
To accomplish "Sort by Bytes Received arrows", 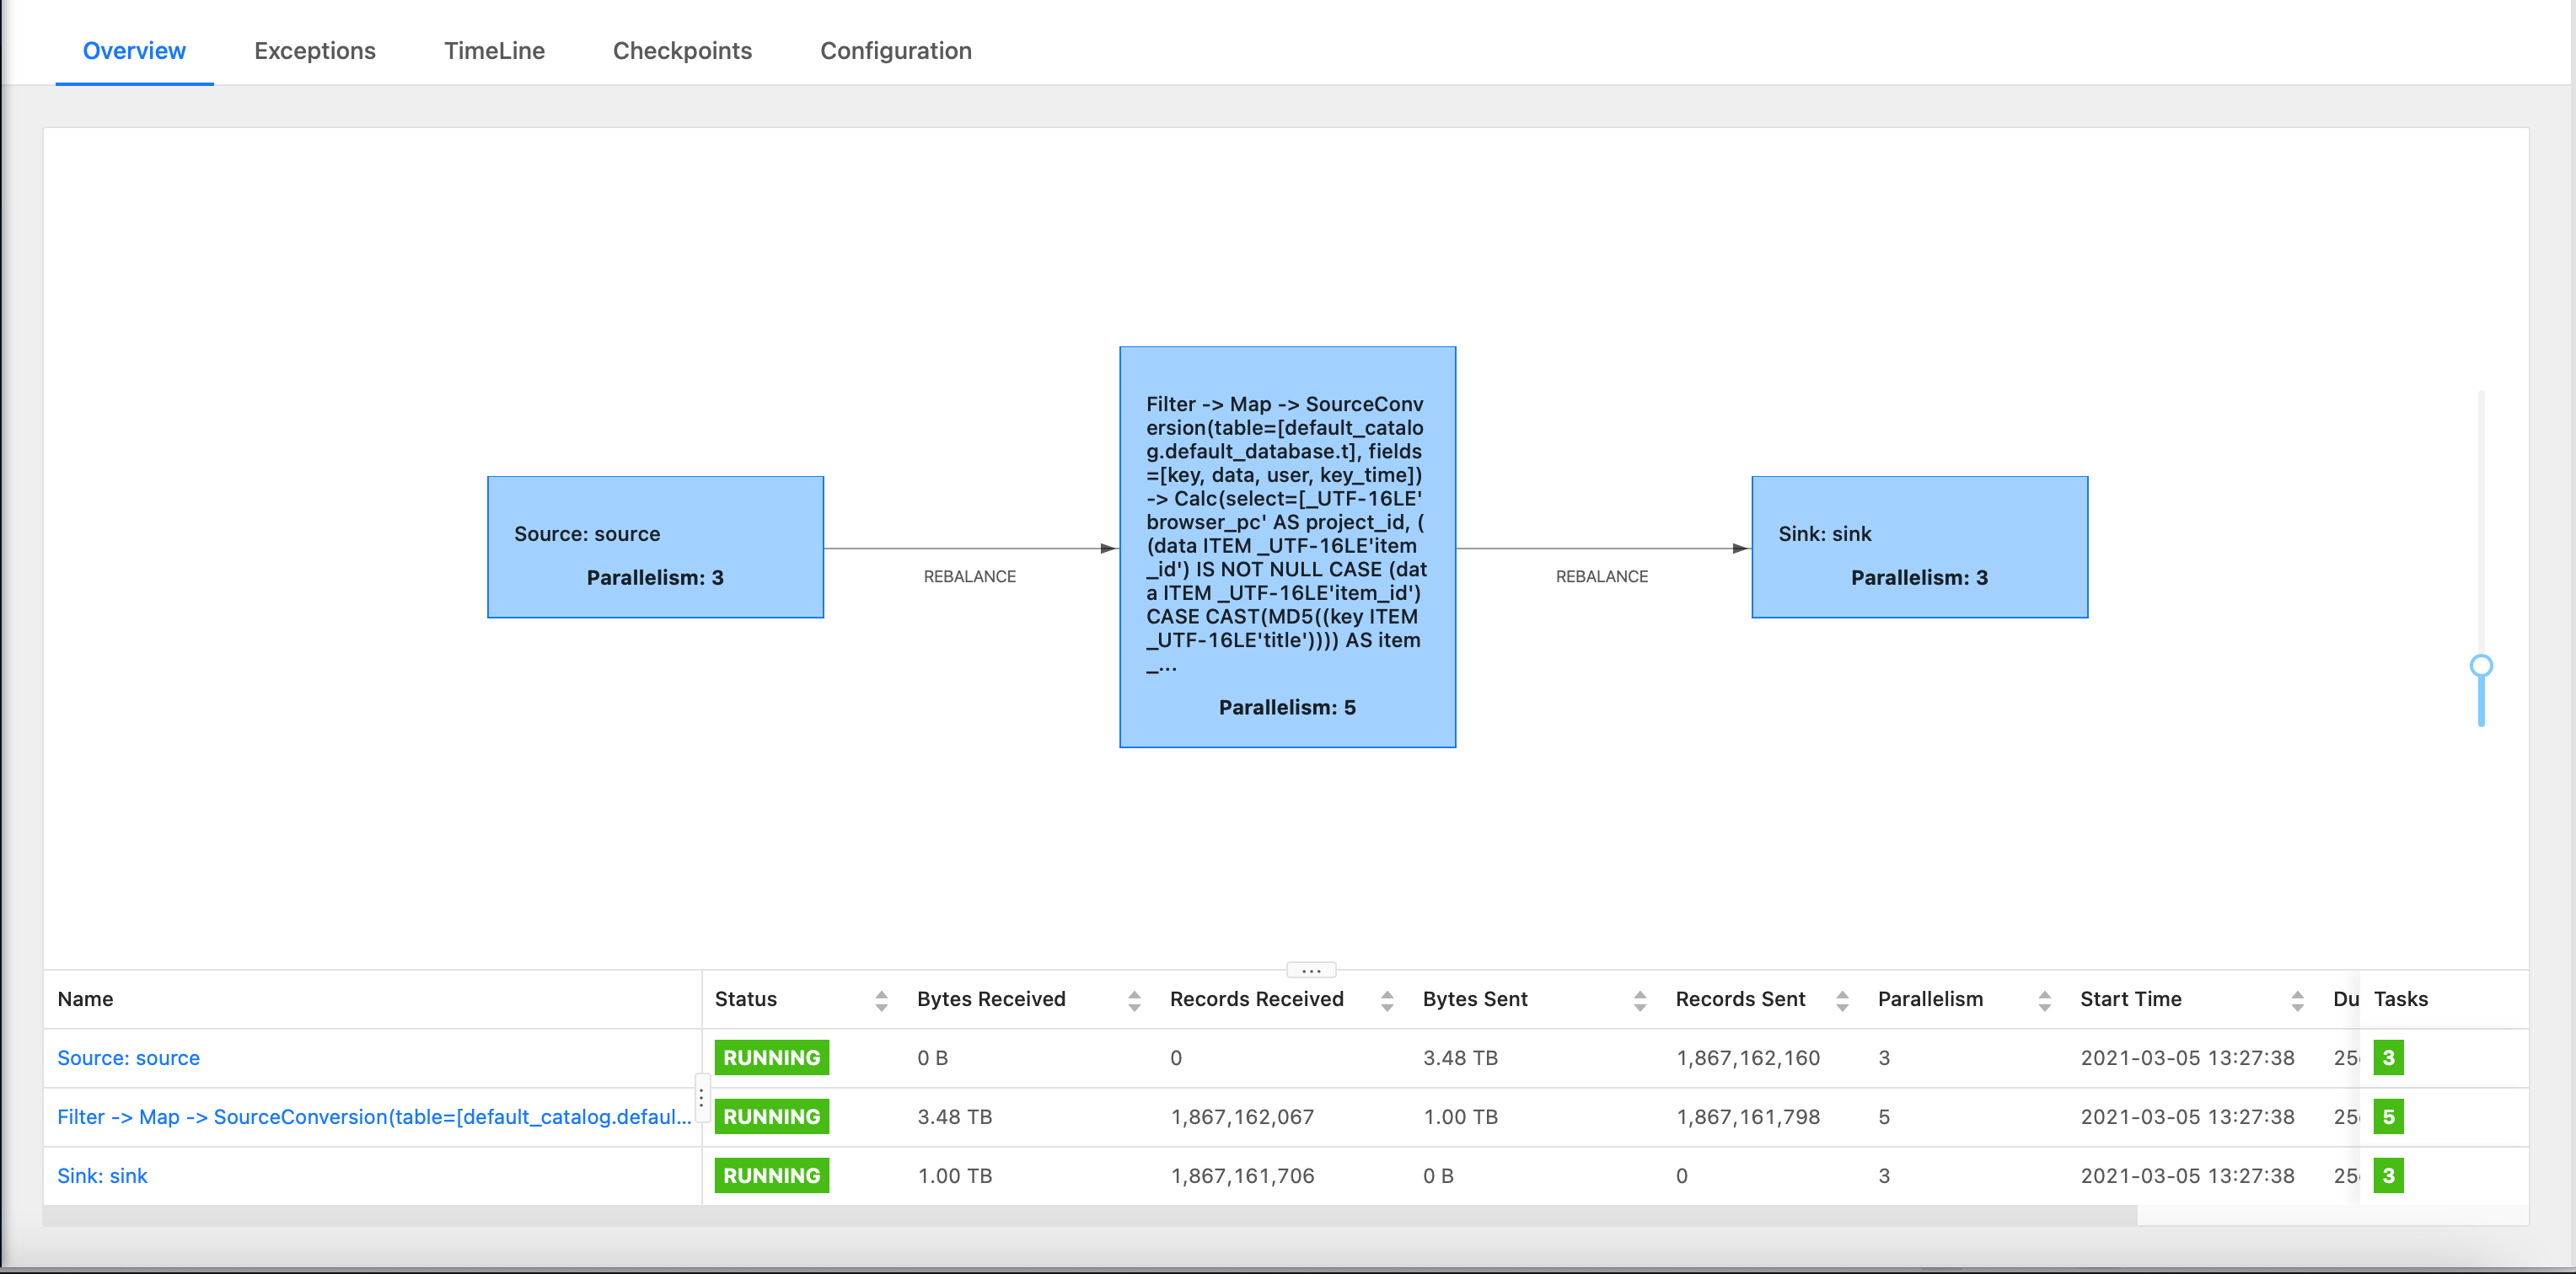I will pyautogui.click(x=1133, y=1000).
